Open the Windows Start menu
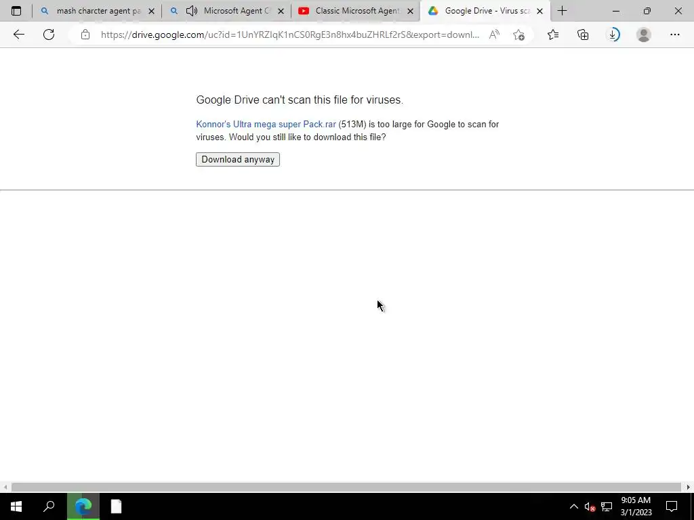Screen dimensions: 694x520 coord(16,506)
